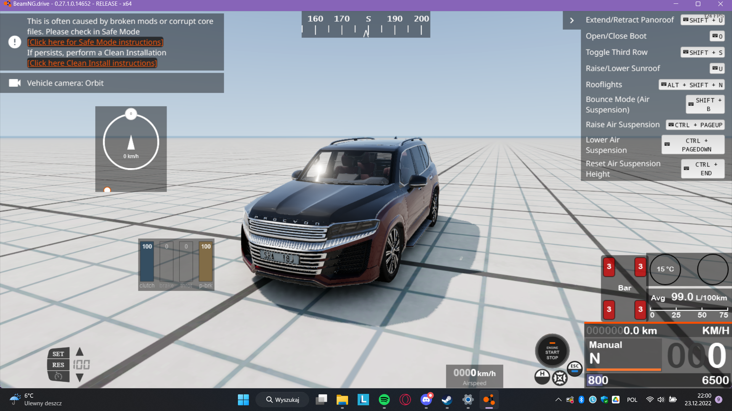Viewport: 732px width, 411px height.
Task: Click the rear-right tire pressure indicator
Action: (x=640, y=309)
